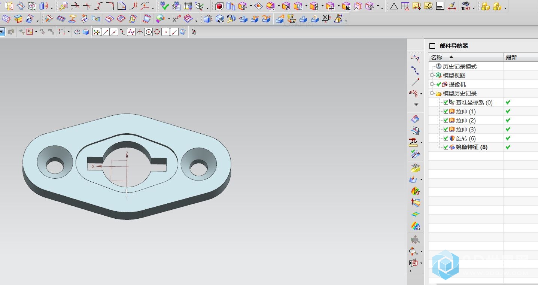Click the grid snap icon in selection bar
Screen dimensions: 538x285
[x=194, y=32]
